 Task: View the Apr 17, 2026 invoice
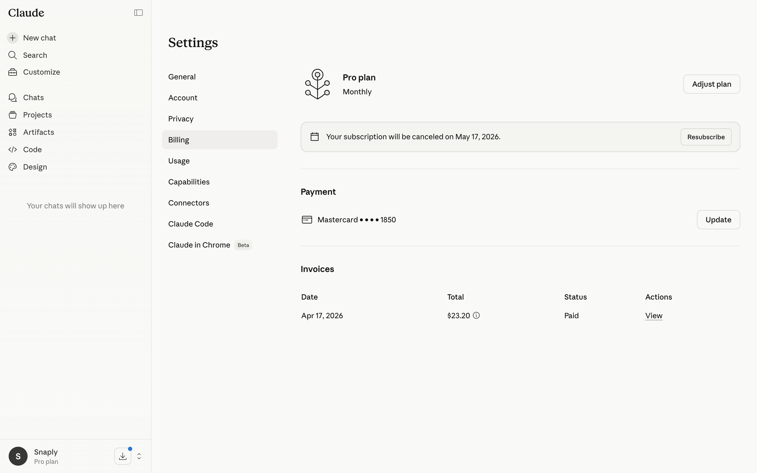tap(654, 316)
